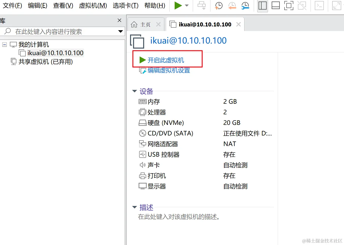
Task: Open the search filter dropdown arrow
Action: coord(120,31)
